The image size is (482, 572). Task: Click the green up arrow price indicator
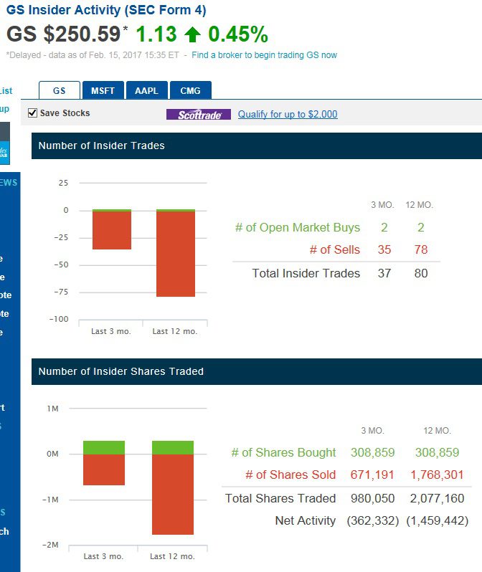(192, 34)
